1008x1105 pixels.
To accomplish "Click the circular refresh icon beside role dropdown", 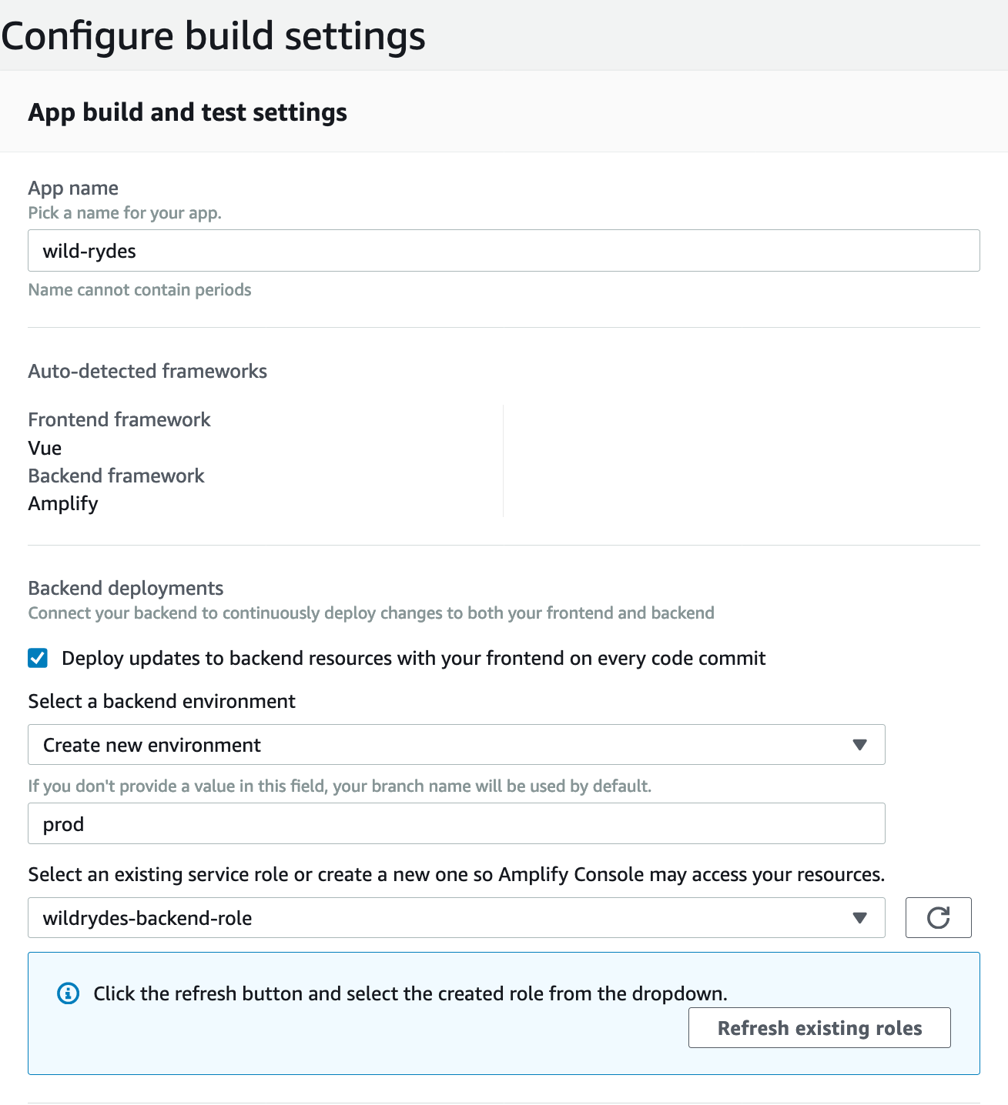I will click(x=938, y=917).
